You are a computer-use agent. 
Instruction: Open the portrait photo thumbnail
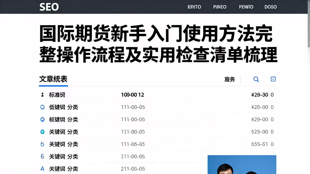[242, 165]
